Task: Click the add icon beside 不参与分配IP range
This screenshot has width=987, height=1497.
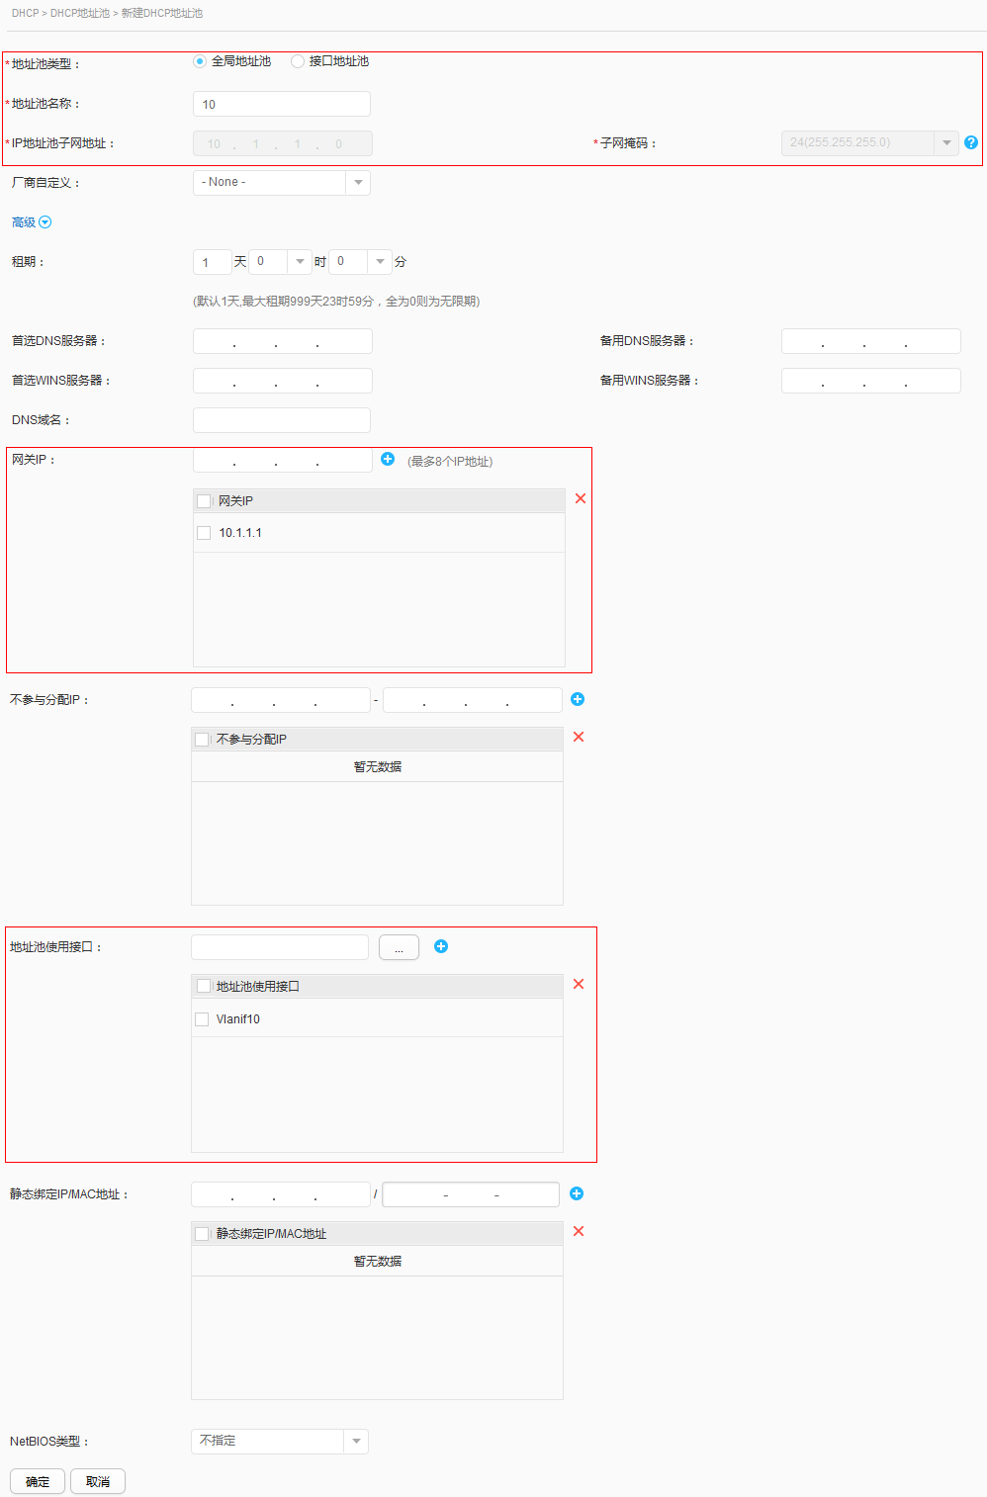Action: [578, 699]
